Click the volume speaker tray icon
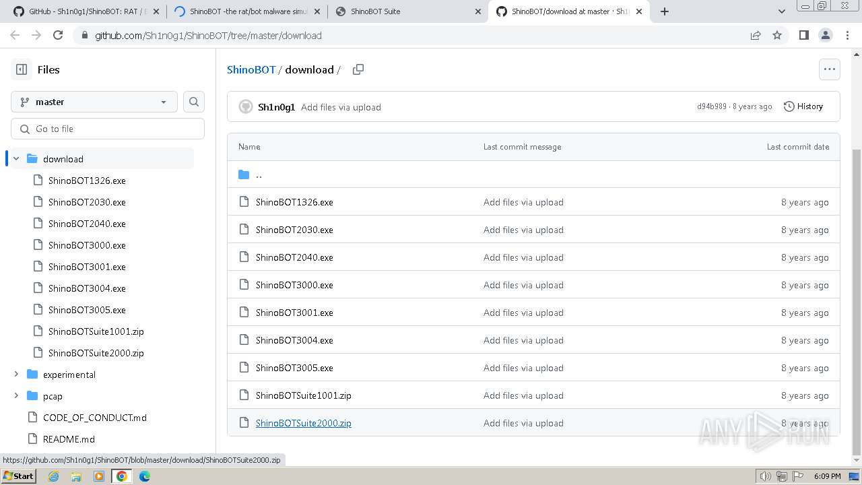862x485 pixels. (x=766, y=476)
